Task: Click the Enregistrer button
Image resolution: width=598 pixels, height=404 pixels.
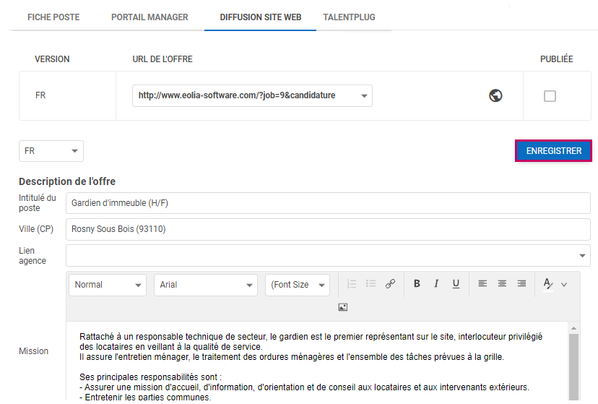Action: 553,151
